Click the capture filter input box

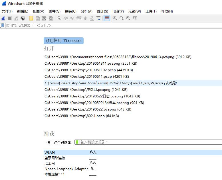(x=148, y=142)
